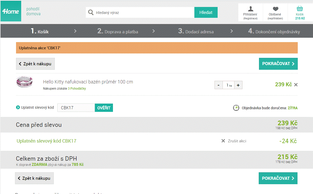Open the Košík basket icon
The width and height of the screenshot is (313, 194).
point(300,9)
